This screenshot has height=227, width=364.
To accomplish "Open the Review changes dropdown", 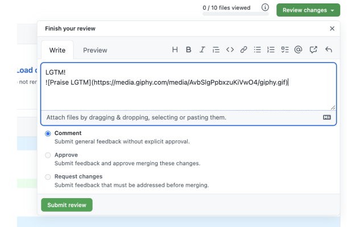I will click(x=308, y=10).
